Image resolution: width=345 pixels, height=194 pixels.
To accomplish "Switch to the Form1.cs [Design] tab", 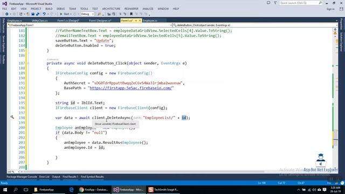I will [68, 20].
